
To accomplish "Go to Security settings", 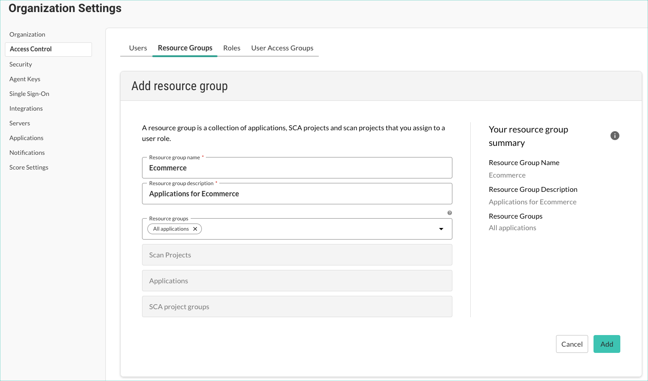I will click(21, 64).
